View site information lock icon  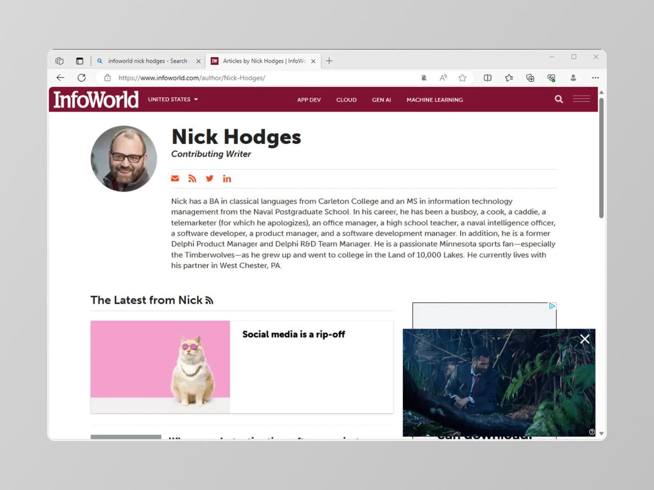tap(107, 78)
